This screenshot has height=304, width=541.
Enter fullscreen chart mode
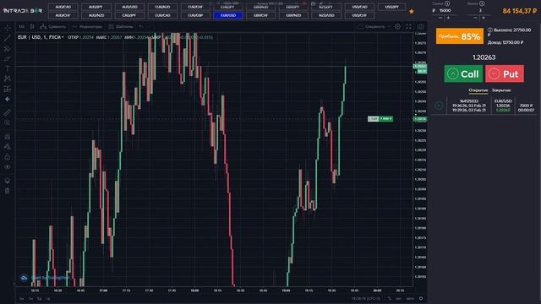pos(408,26)
